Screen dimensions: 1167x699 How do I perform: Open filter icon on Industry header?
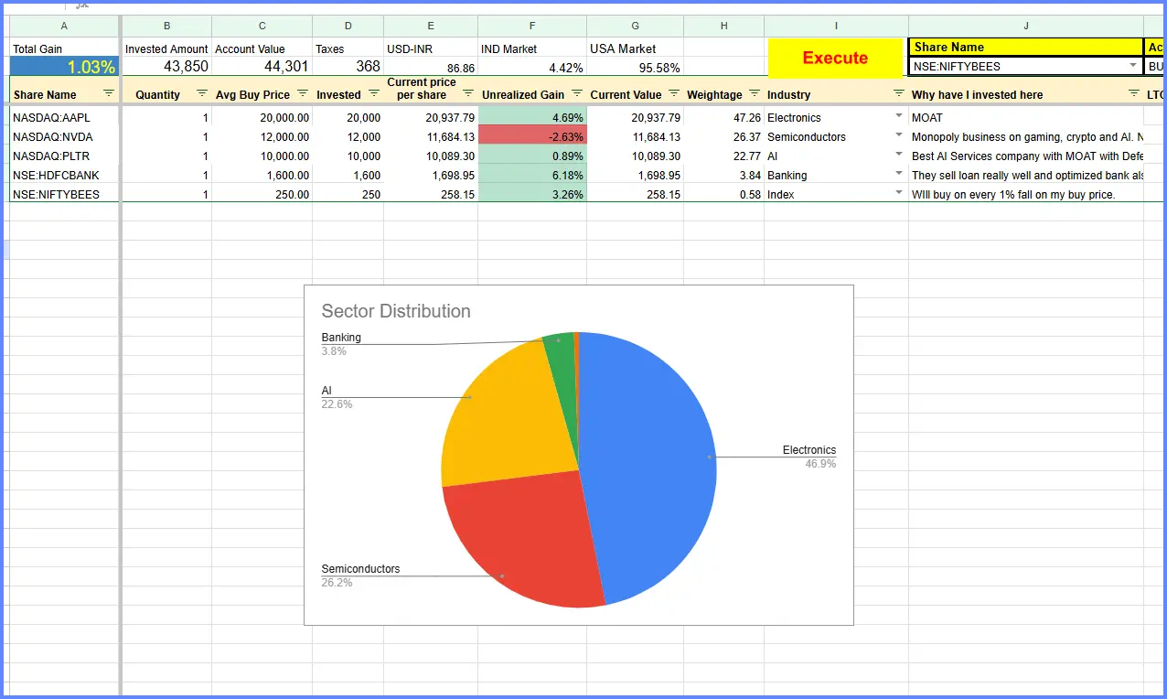(898, 93)
